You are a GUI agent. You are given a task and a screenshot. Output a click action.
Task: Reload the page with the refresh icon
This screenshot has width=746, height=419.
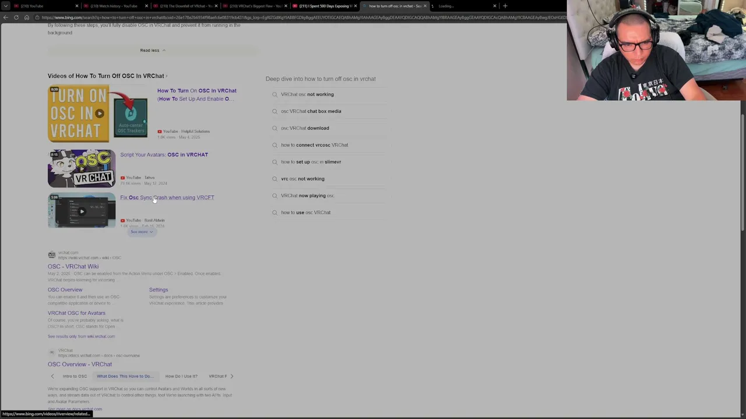pos(16,17)
